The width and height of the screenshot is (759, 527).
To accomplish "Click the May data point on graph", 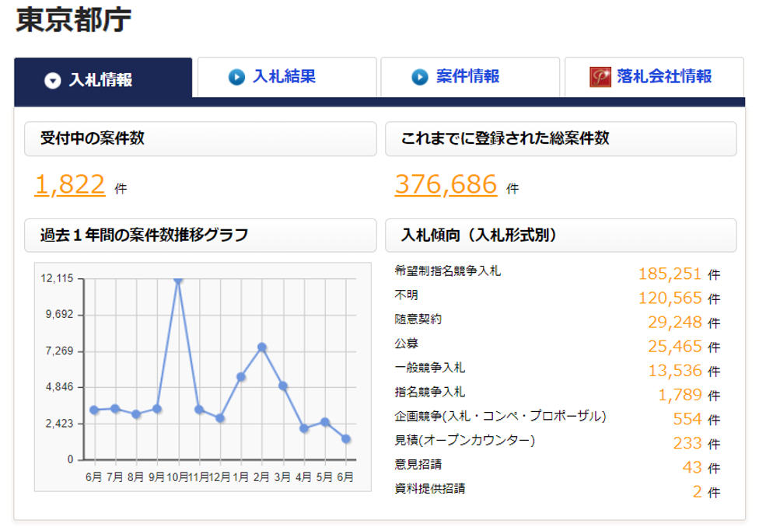I will pyautogui.click(x=325, y=422).
